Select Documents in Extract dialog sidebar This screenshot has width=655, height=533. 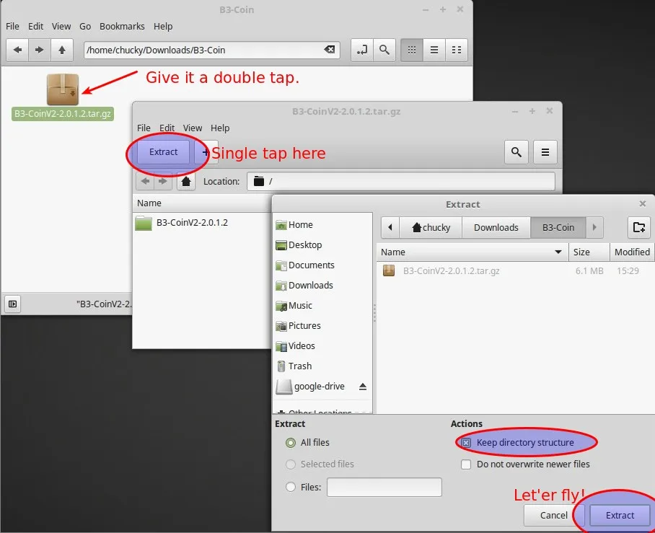322,265
